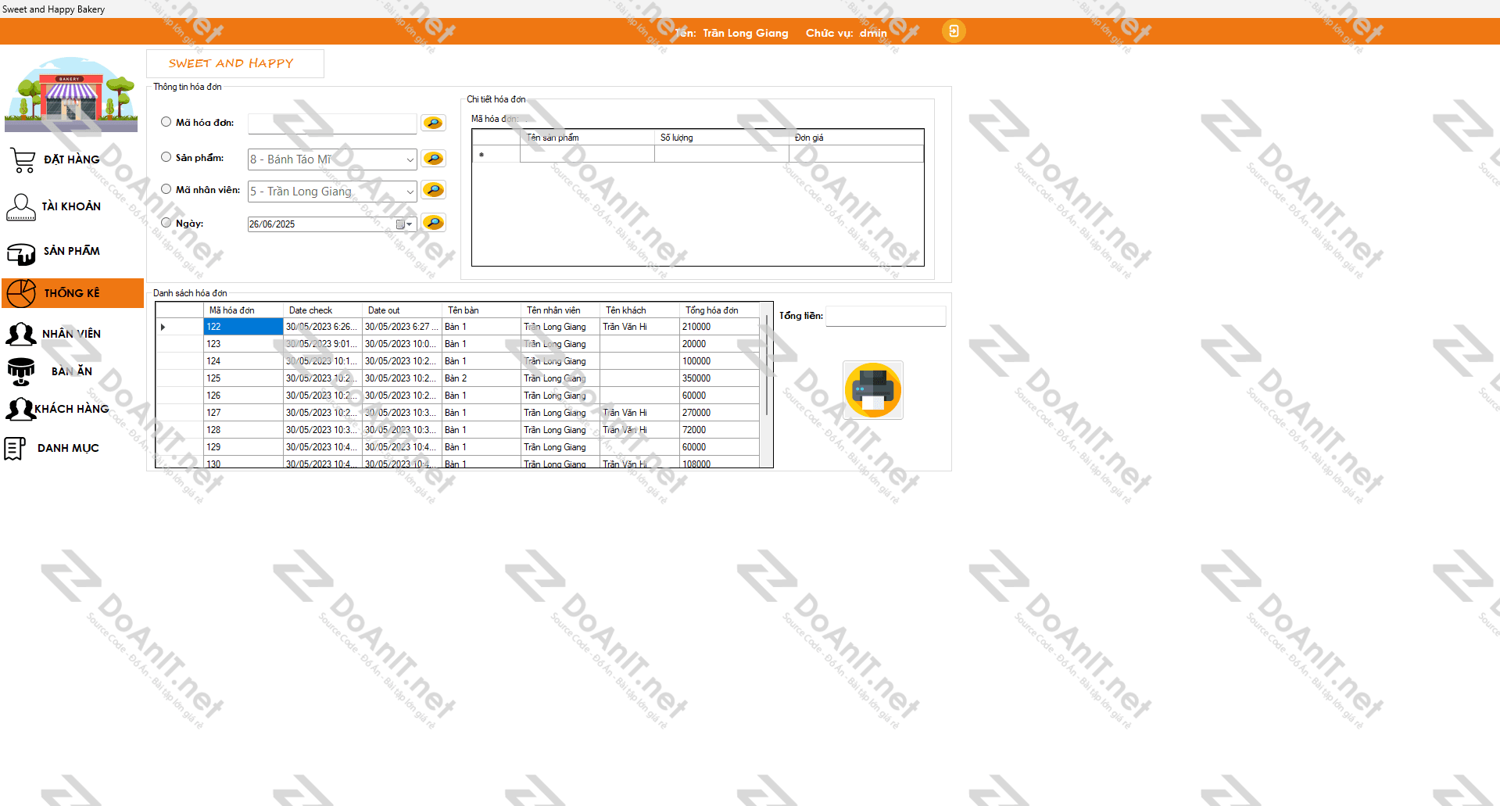Select invoice cell 123
Viewport: 1500px width, 806px height.
pyautogui.click(x=243, y=344)
